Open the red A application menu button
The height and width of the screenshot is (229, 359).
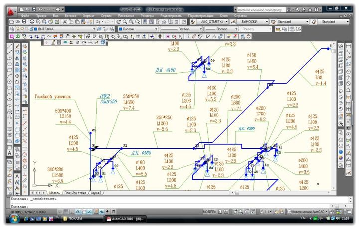[11, 11]
